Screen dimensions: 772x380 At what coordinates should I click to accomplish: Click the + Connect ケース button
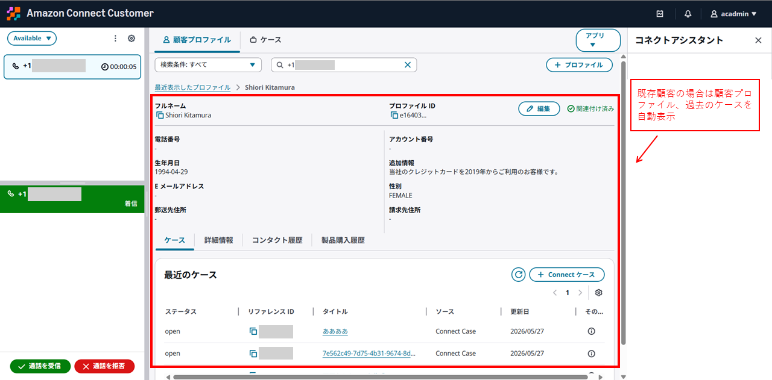pyautogui.click(x=567, y=275)
